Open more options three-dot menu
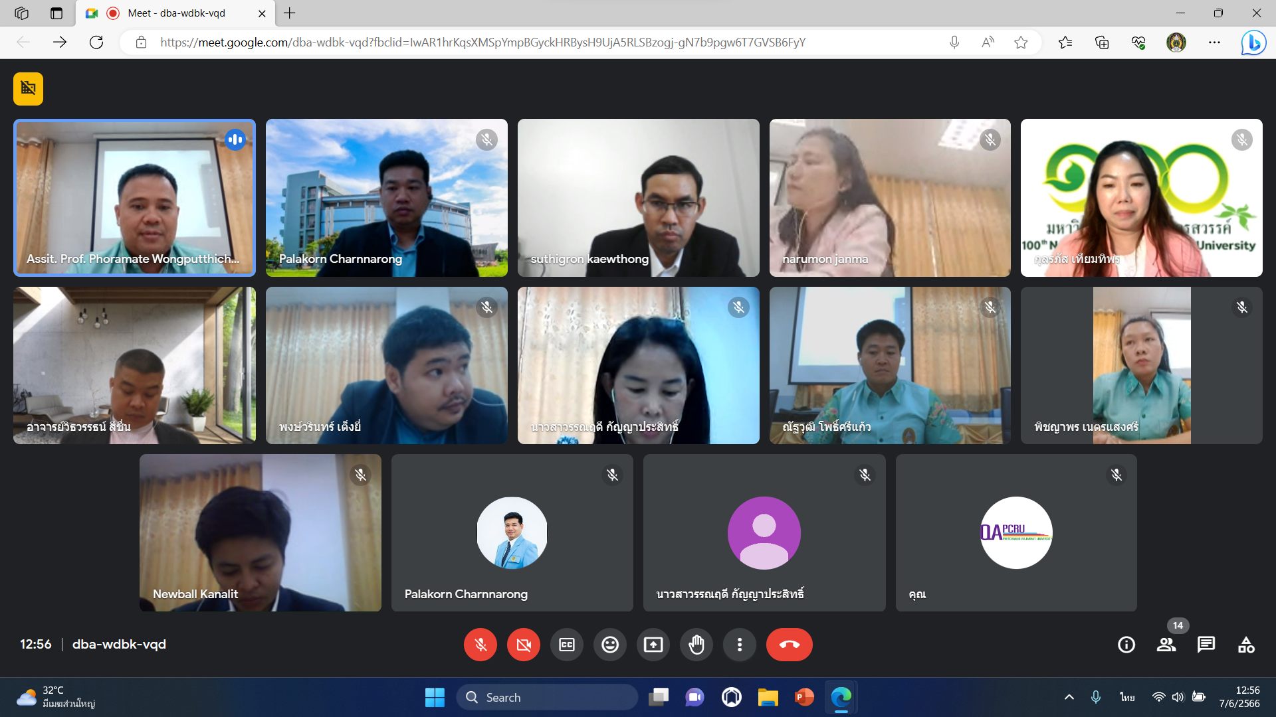 [x=739, y=645]
